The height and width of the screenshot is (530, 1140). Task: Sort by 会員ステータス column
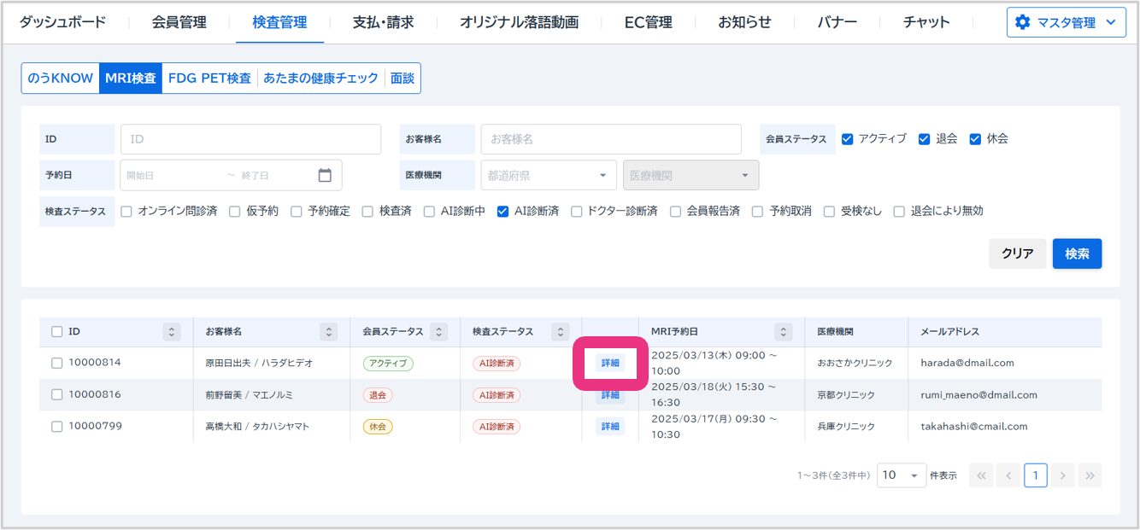pyautogui.click(x=438, y=332)
